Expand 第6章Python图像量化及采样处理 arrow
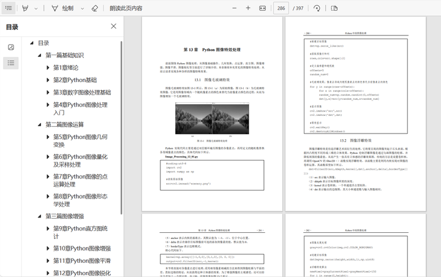Screen dimensions: 441x277 pyautogui.click(x=48, y=157)
